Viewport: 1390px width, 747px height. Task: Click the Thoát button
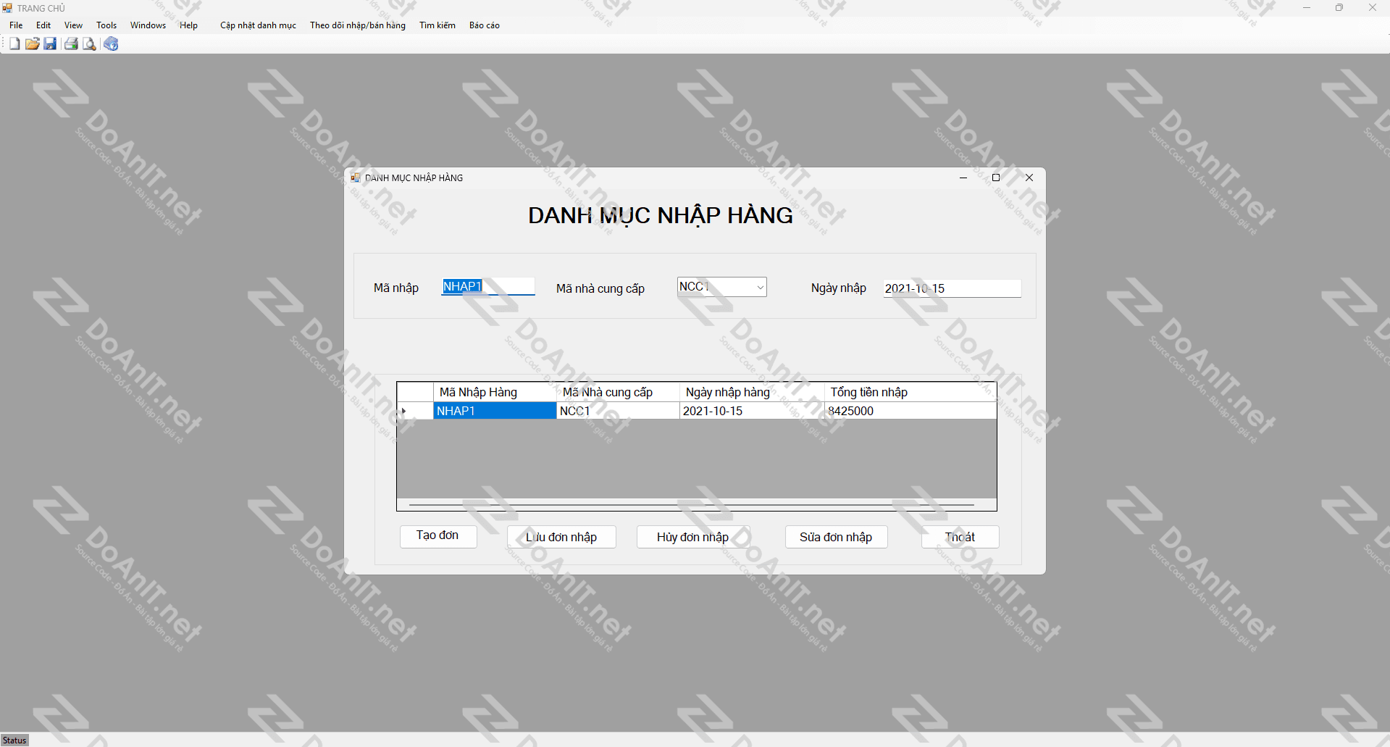click(x=960, y=537)
